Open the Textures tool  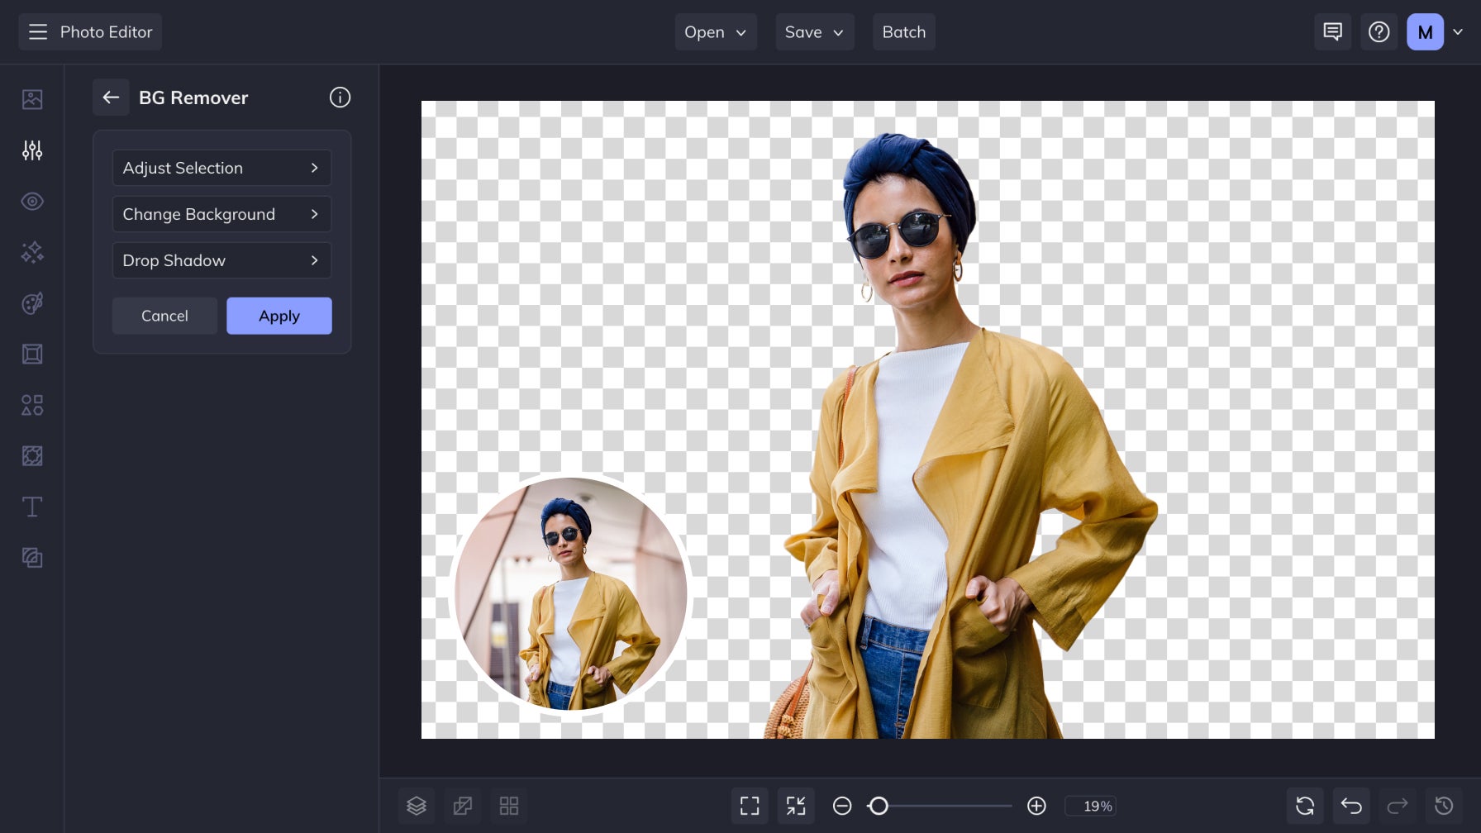pyautogui.click(x=31, y=455)
